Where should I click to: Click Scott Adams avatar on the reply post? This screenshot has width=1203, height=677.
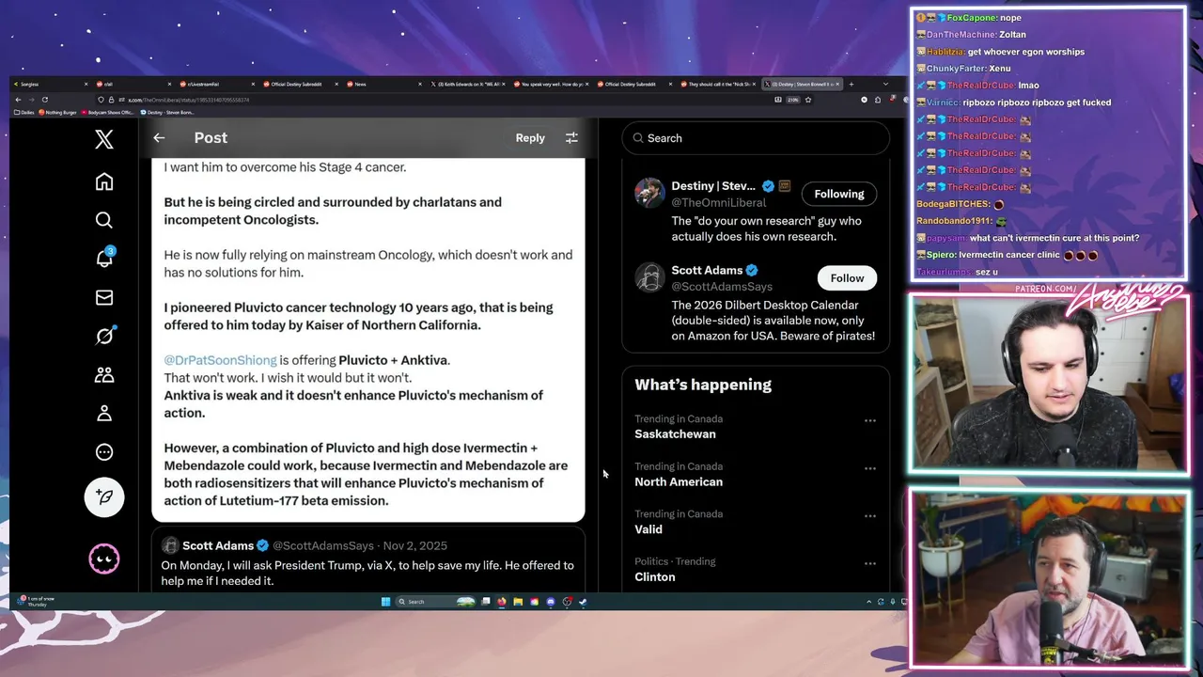pos(170,545)
